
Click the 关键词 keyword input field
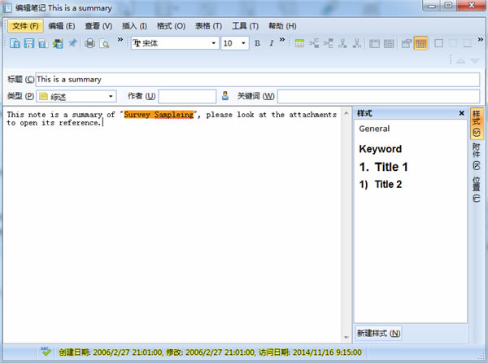[x=378, y=96]
